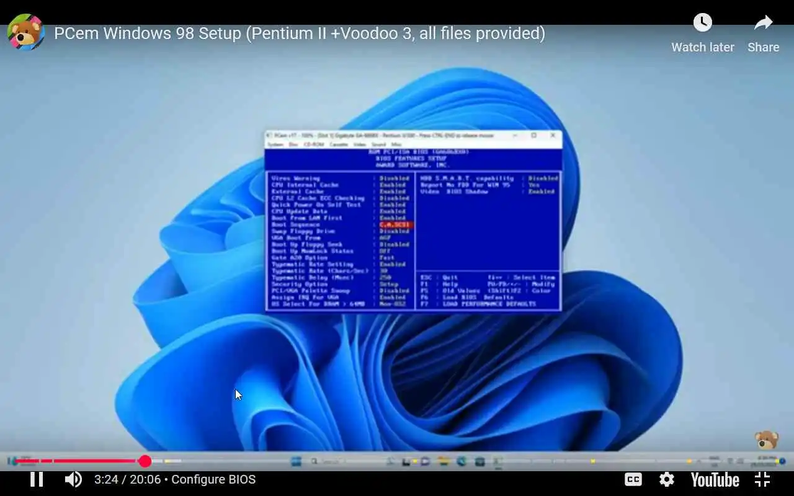
Task: Mute the video volume
Action: tap(73, 479)
